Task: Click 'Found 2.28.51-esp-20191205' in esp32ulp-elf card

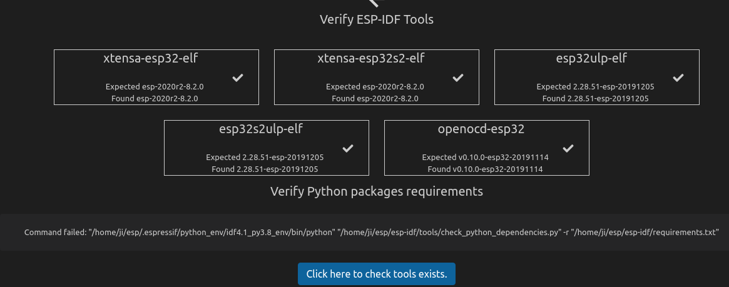Action: (596, 98)
